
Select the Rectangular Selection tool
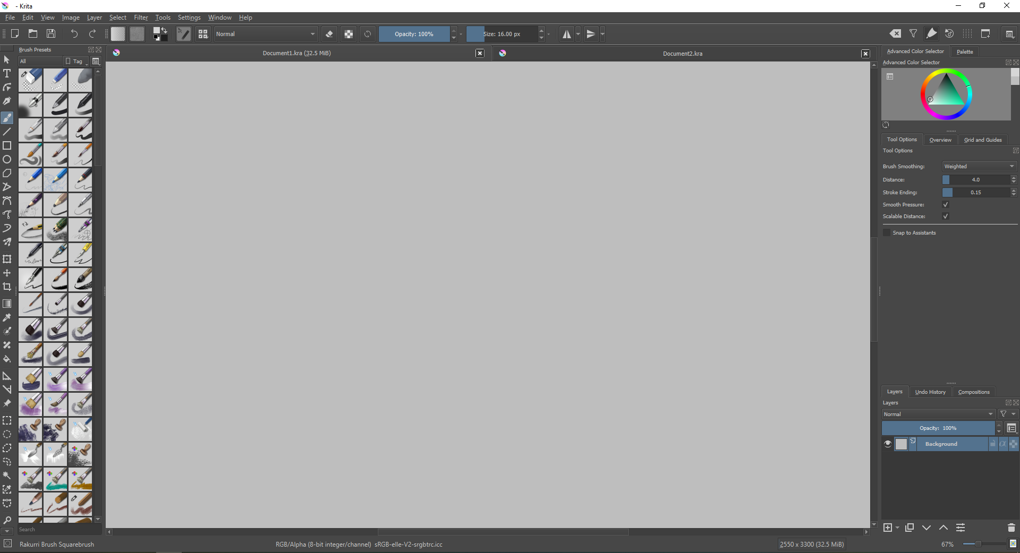(x=7, y=420)
